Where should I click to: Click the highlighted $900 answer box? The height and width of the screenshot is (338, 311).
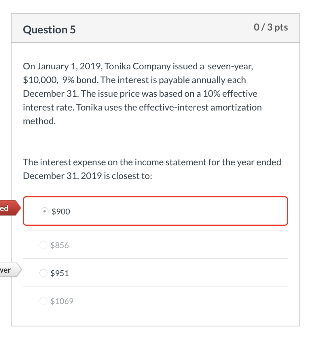coord(155,211)
